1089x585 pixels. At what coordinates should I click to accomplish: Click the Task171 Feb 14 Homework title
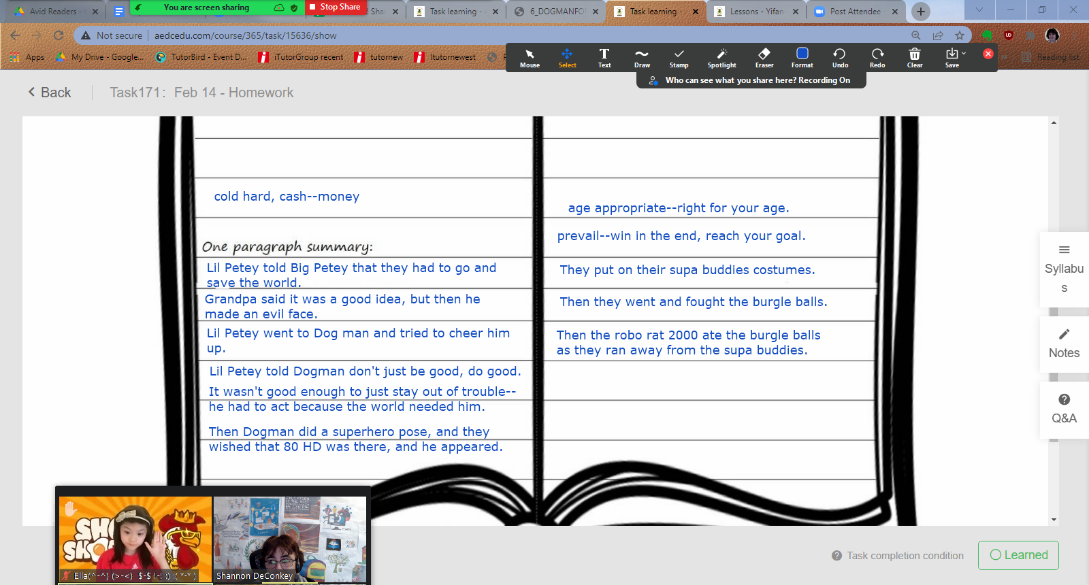coord(201,93)
